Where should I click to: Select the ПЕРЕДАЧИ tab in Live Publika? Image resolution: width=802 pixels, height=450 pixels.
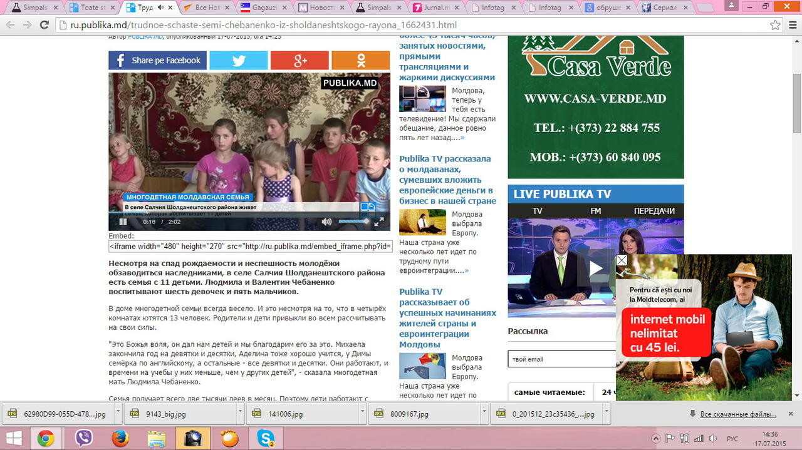point(654,211)
